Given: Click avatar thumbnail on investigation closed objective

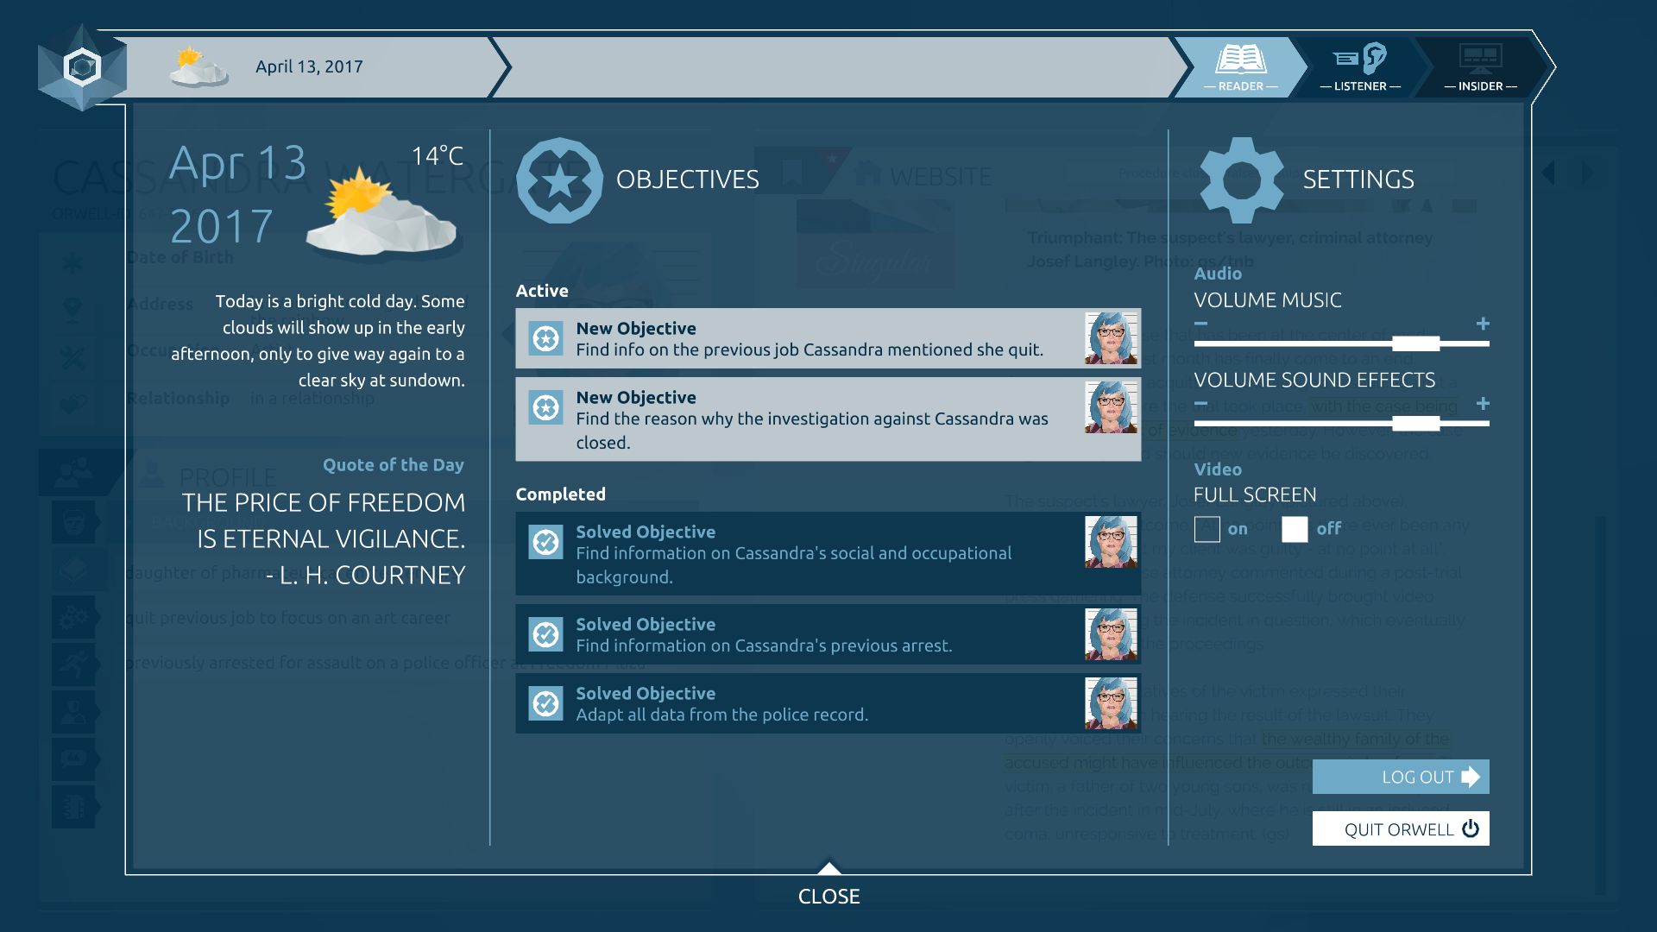Looking at the screenshot, I should (1111, 407).
